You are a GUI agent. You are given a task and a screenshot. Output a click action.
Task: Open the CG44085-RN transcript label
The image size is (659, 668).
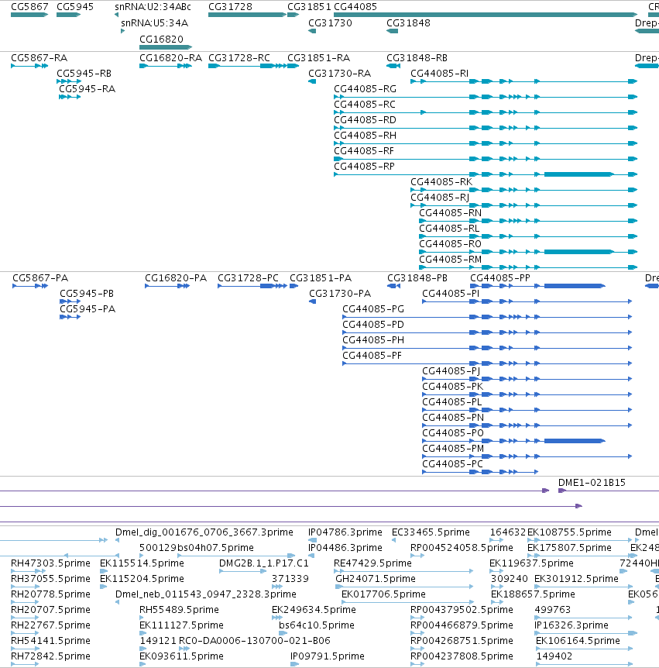(451, 213)
